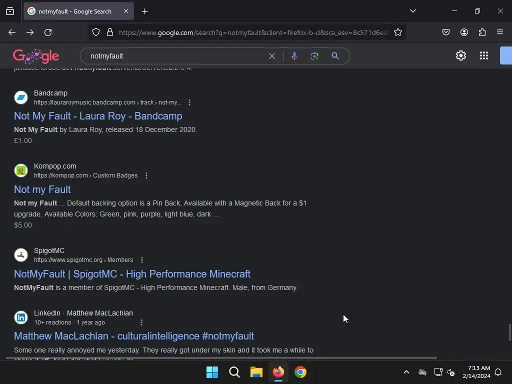Search by image with Lens
This screenshot has width=512, height=384.
[x=314, y=56]
